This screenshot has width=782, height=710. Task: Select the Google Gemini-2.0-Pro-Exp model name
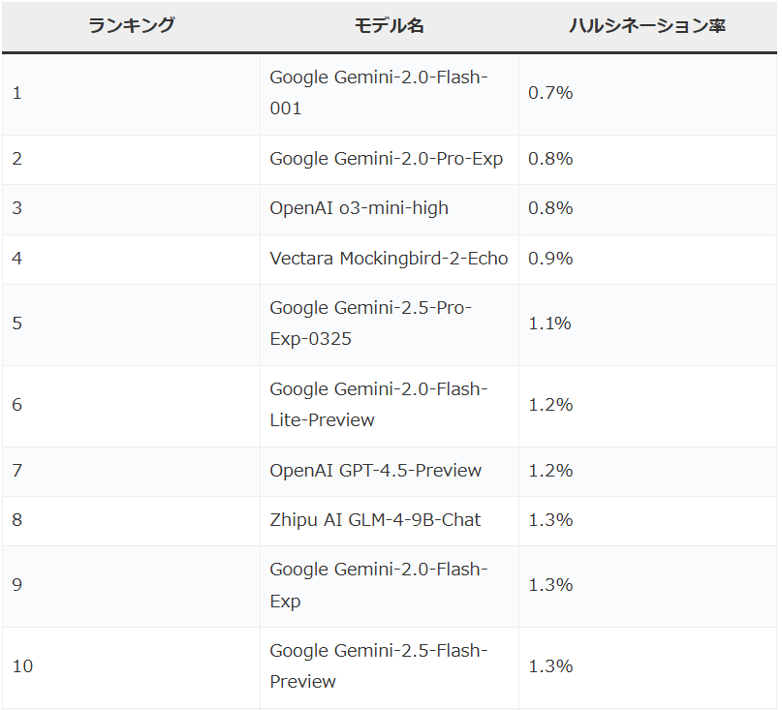[x=386, y=159]
